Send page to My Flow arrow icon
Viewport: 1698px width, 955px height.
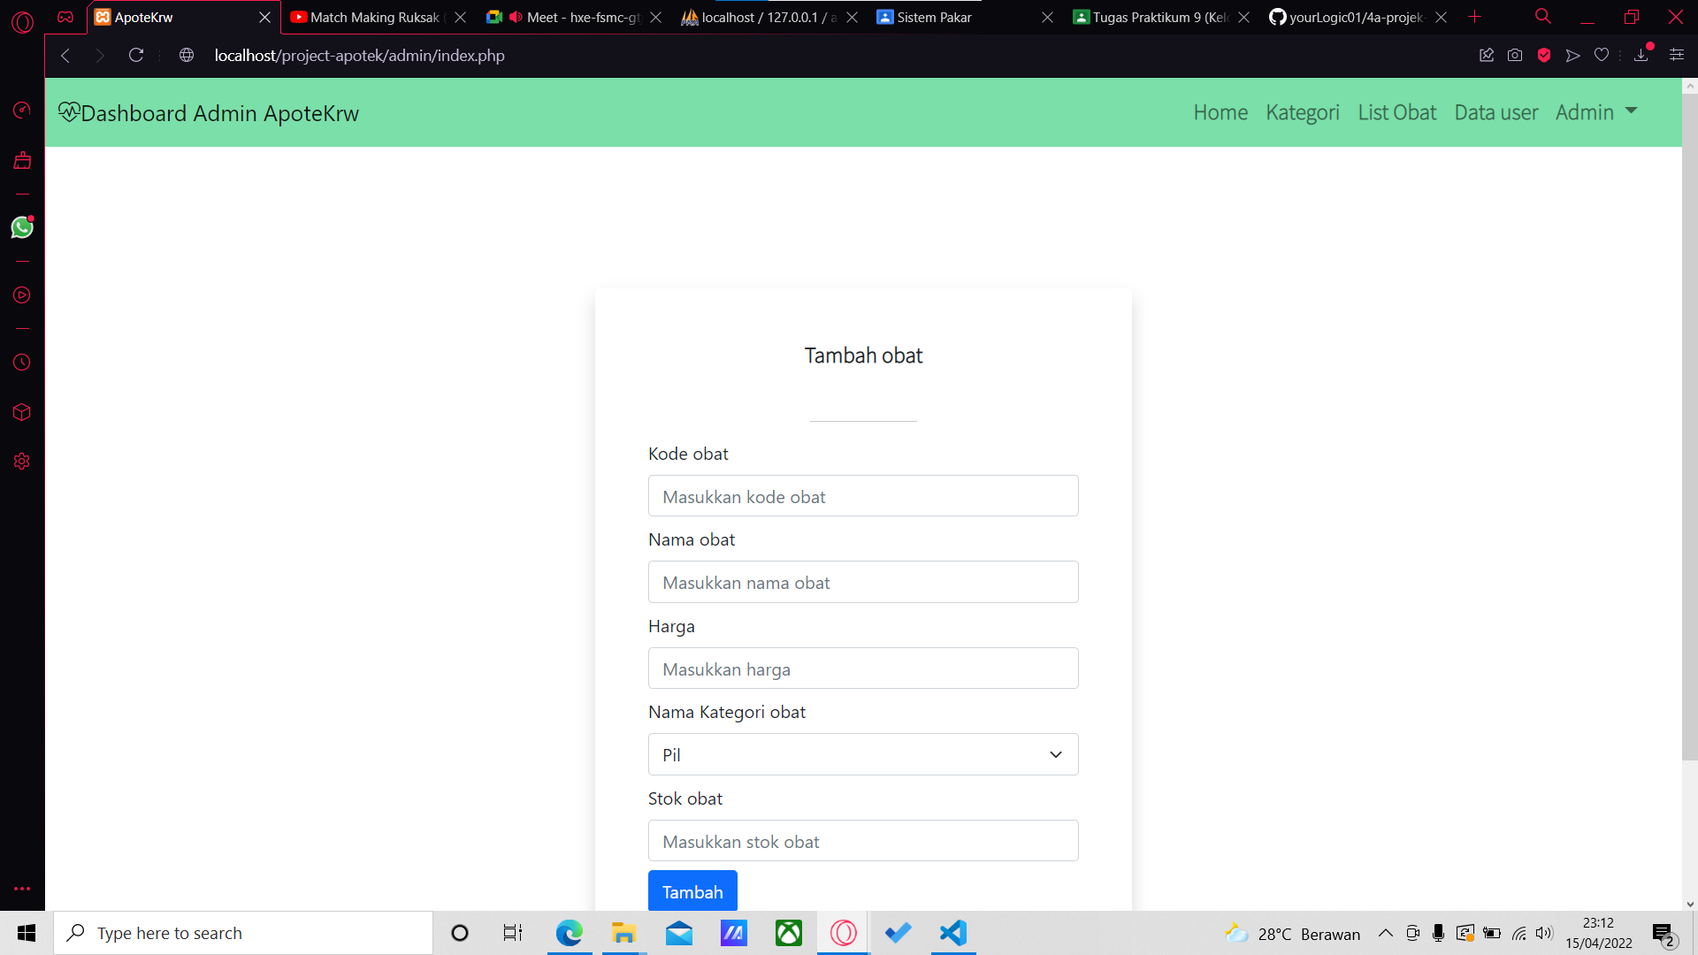(1573, 55)
